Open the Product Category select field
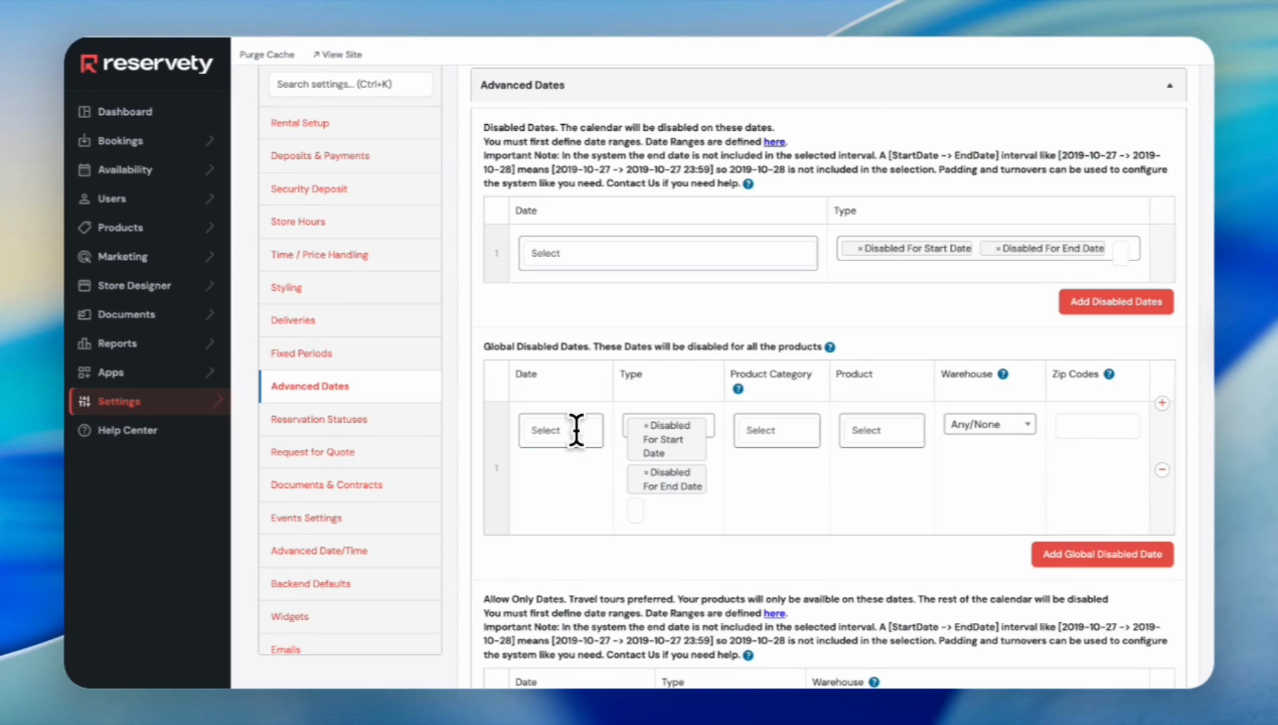Viewport: 1278px width, 725px height. [776, 430]
